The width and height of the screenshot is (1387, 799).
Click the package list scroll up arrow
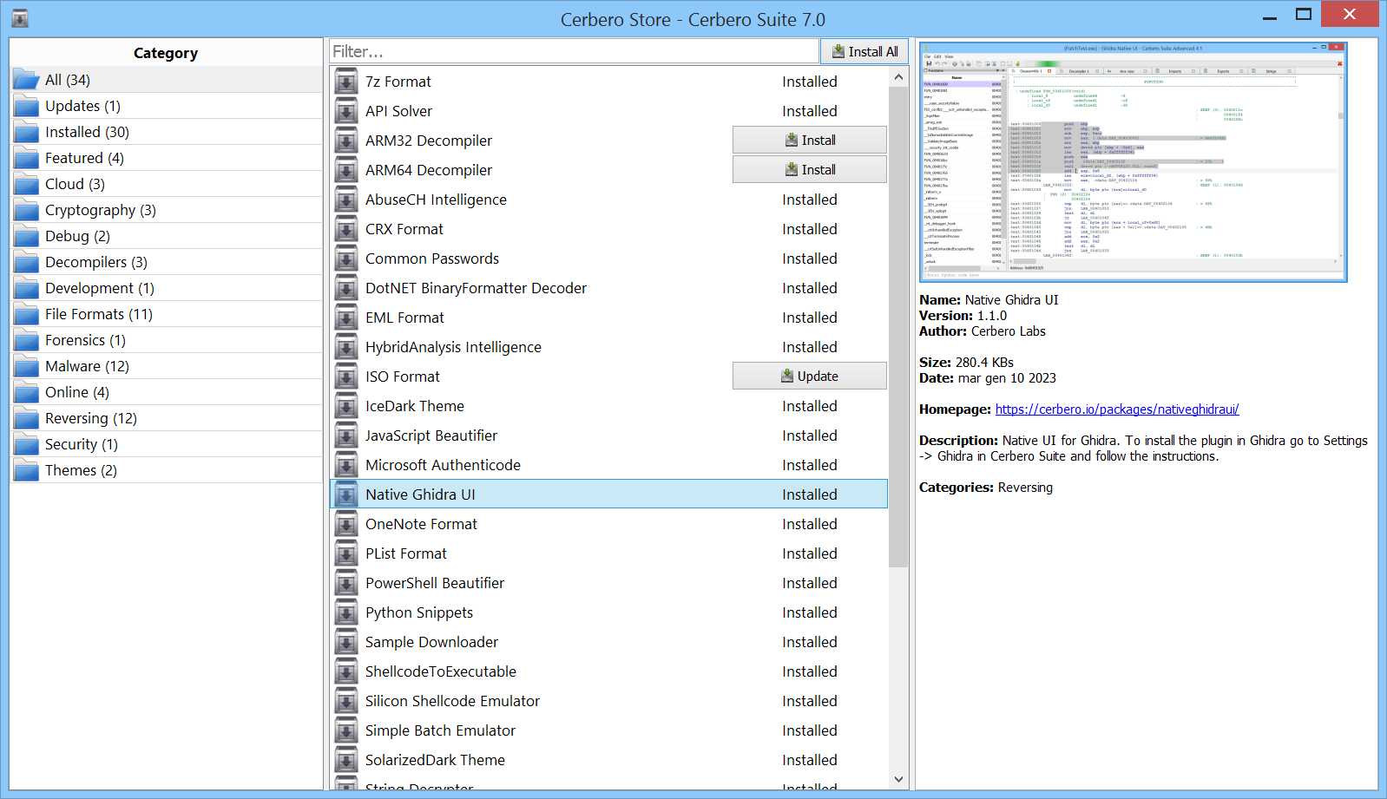[898, 77]
